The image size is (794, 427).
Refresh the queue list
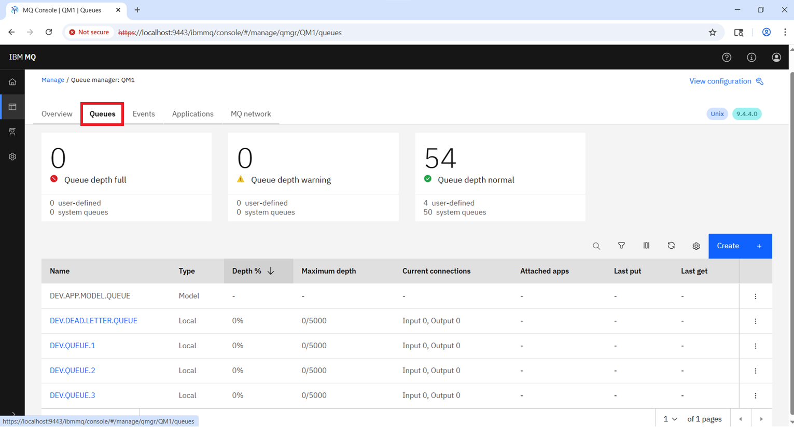click(x=671, y=246)
